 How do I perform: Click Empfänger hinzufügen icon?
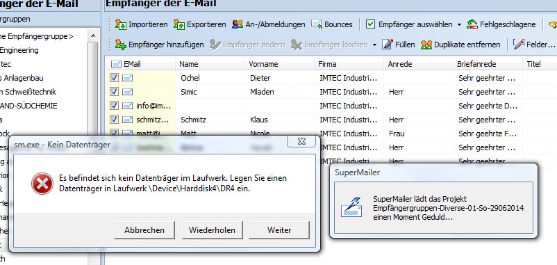(121, 45)
